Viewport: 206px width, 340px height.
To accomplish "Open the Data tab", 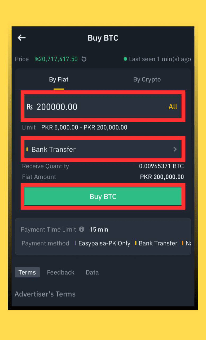I will click(x=92, y=272).
